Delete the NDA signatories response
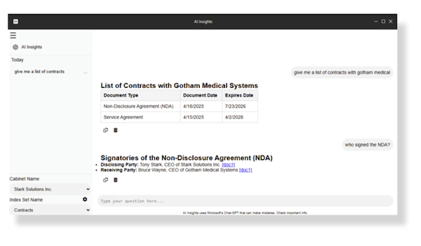The width and height of the screenshot is (421, 246). (x=116, y=180)
